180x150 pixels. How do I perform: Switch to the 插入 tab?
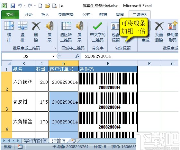[x=45, y=15]
